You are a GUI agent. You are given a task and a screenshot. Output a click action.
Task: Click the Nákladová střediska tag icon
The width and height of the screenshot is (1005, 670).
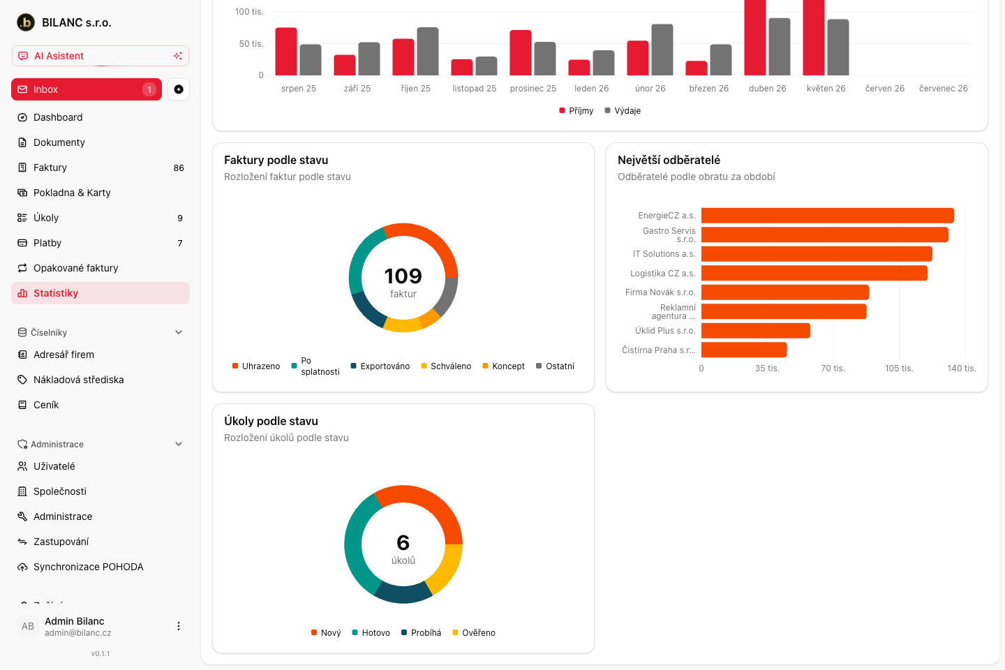point(22,380)
